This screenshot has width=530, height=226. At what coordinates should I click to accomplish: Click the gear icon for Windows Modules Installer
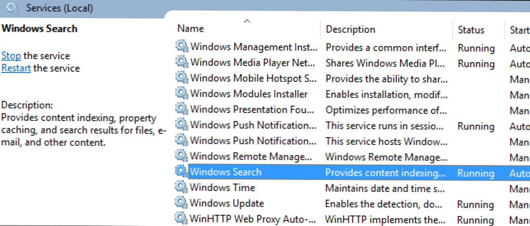(x=182, y=93)
